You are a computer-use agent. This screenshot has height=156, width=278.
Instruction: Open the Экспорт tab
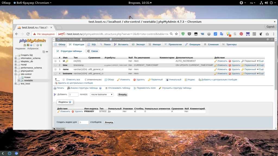tap(138, 44)
